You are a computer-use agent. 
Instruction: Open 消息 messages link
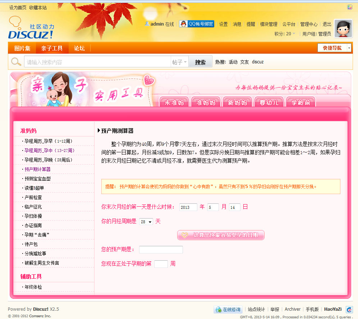coord(237,24)
